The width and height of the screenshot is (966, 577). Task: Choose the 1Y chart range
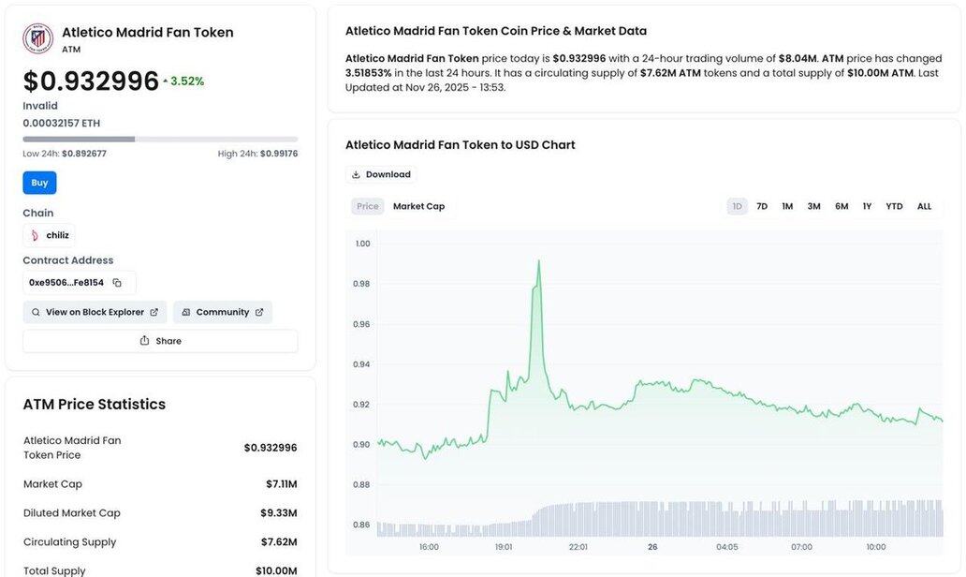[867, 206]
